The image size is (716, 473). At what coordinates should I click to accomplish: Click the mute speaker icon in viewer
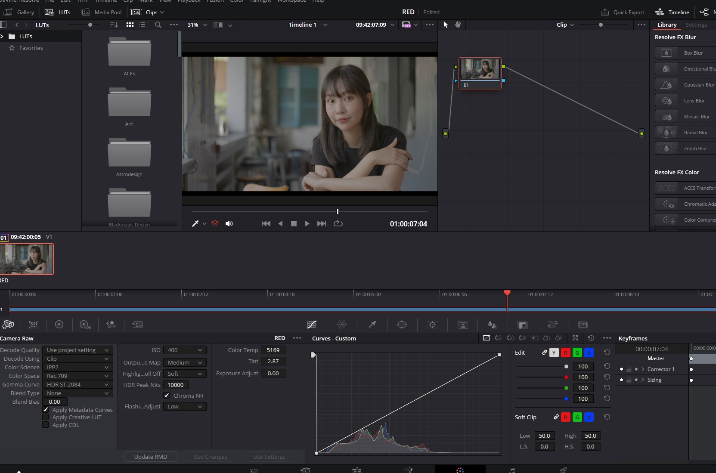(x=229, y=223)
